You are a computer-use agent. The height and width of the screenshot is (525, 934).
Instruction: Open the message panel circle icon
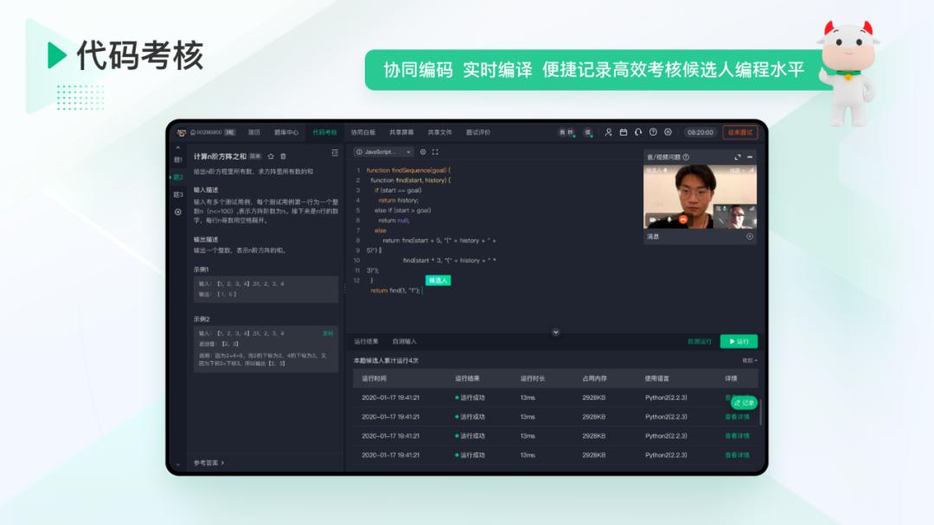point(750,237)
